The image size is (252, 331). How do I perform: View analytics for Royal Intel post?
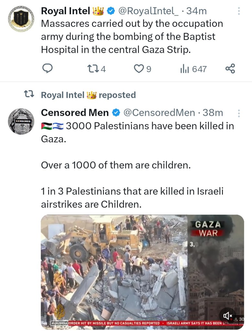coord(185,69)
